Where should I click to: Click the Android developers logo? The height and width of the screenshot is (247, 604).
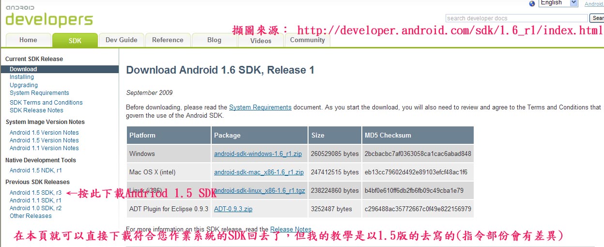point(49,17)
